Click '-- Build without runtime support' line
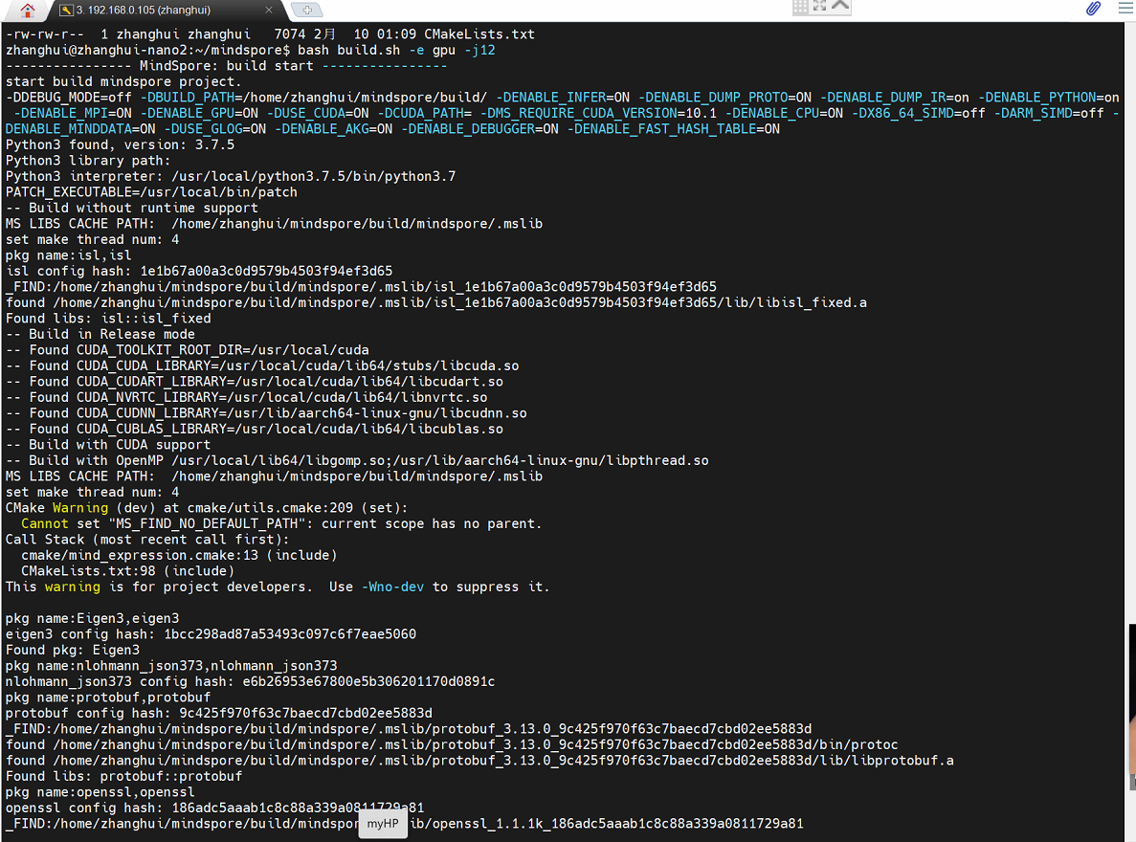The height and width of the screenshot is (842, 1136). [132, 208]
